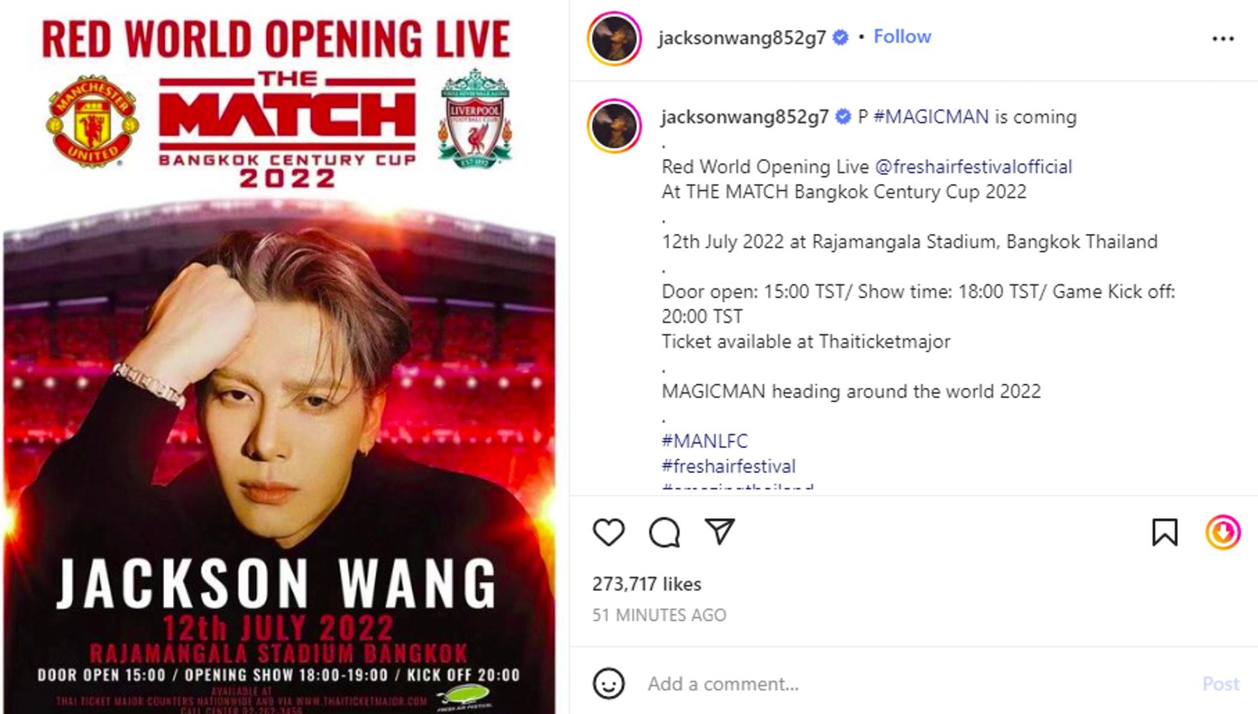Open #freshairfestival hashtag
The image size is (1258, 714).
(729, 466)
